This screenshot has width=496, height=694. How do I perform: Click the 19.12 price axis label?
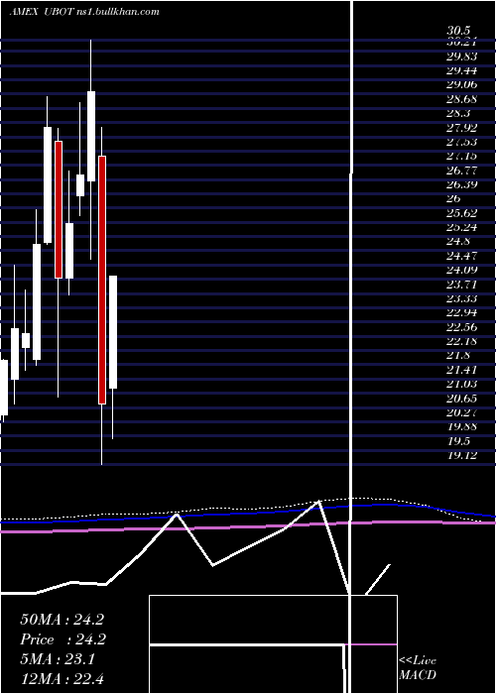(462, 454)
